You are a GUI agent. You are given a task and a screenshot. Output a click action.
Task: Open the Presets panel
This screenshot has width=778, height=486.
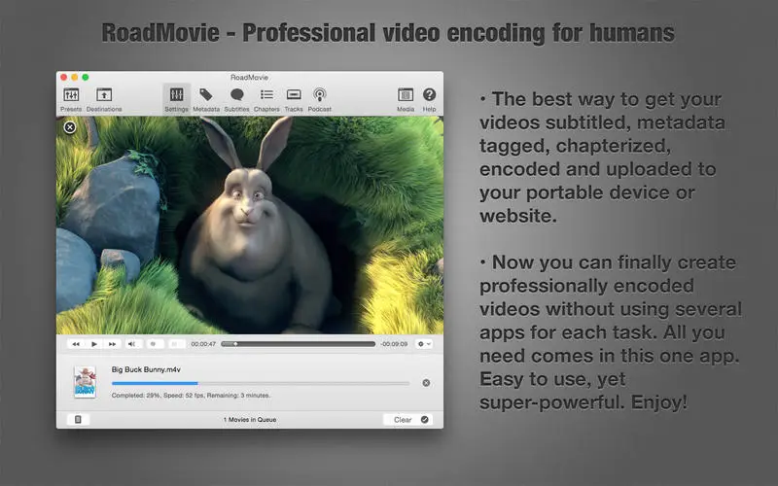(71, 99)
